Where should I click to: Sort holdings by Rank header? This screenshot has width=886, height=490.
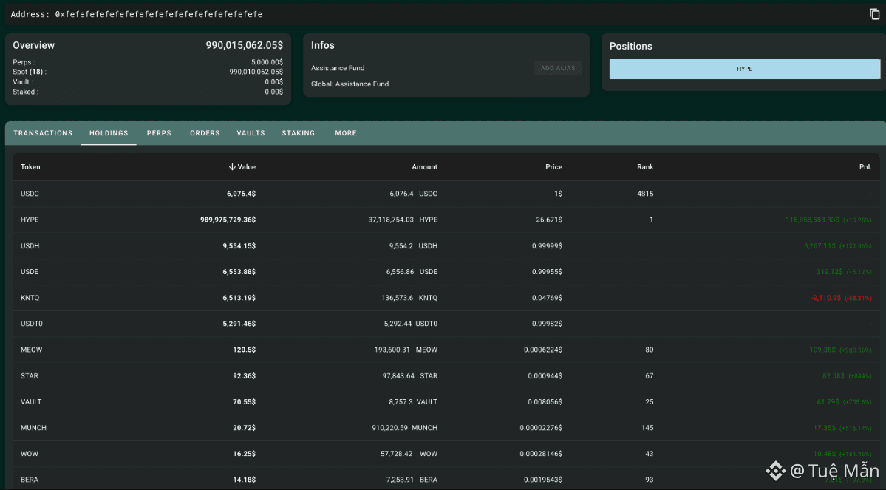(x=645, y=167)
